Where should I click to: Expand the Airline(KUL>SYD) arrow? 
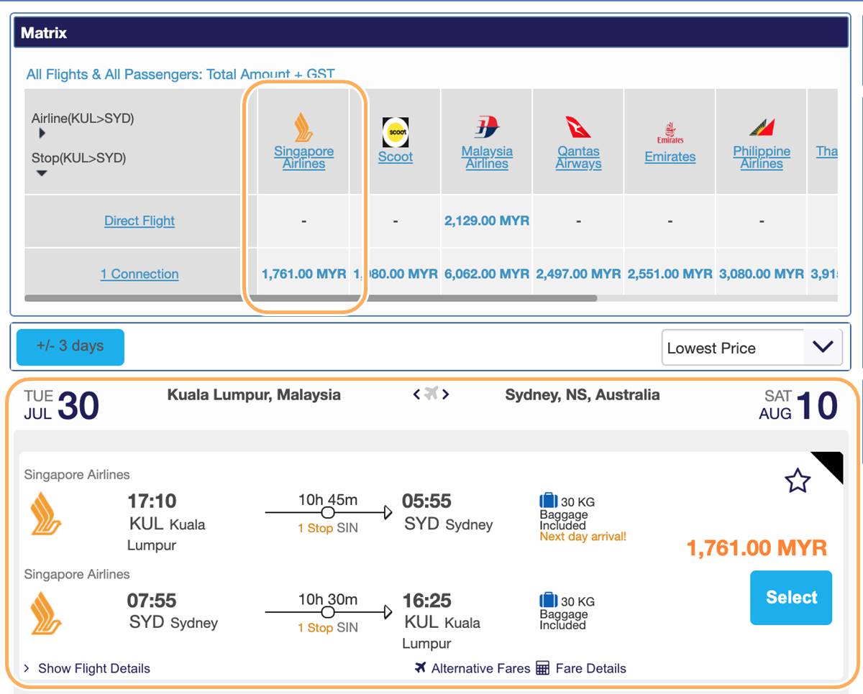click(x=42, y=133)
